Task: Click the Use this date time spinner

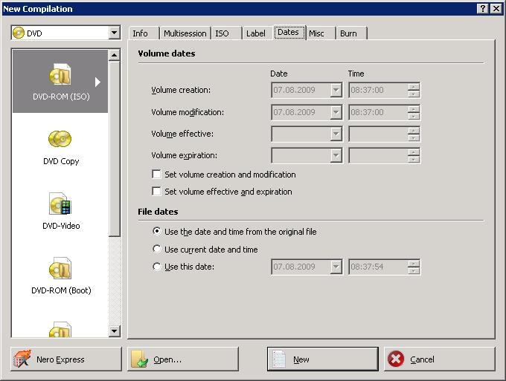Action: [414, 267]
